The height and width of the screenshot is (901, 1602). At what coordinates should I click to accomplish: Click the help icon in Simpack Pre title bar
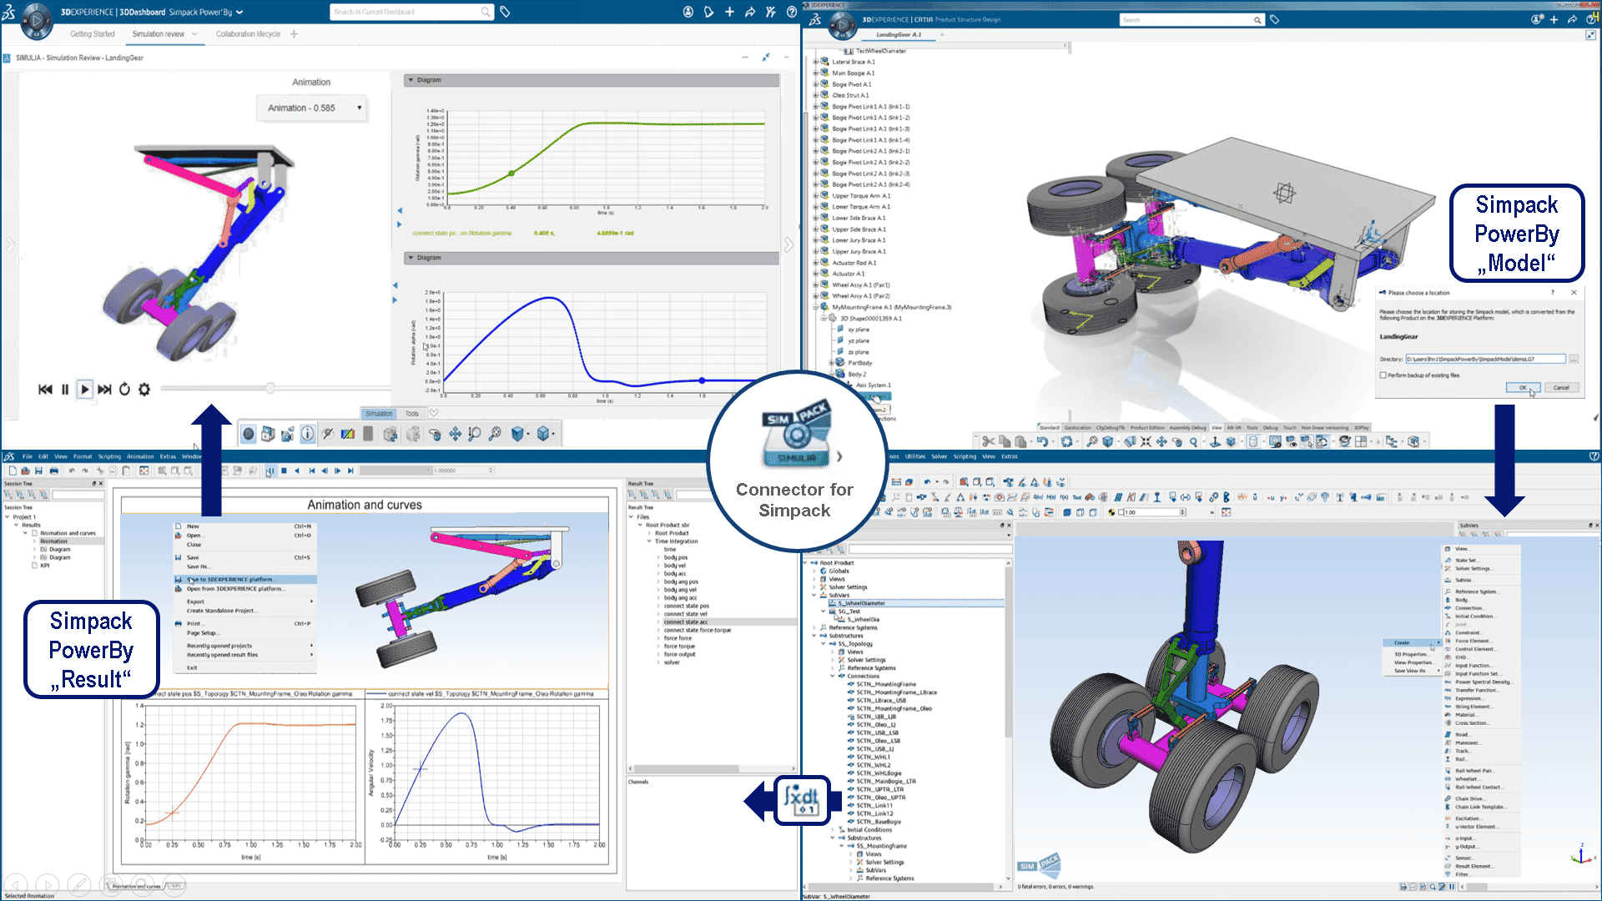(1594, 456)
